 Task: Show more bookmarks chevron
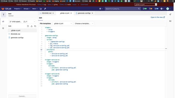click(x=173, y=1)
